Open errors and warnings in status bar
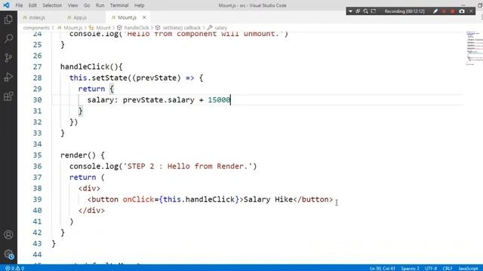Viewport: 483px width, 271px height. 14,268
